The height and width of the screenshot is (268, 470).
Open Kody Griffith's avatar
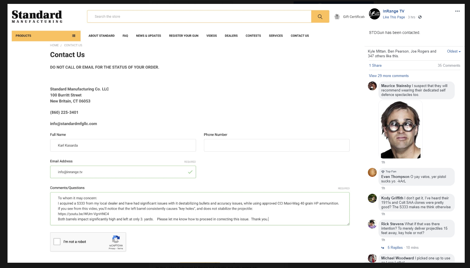tap(372, 198)
